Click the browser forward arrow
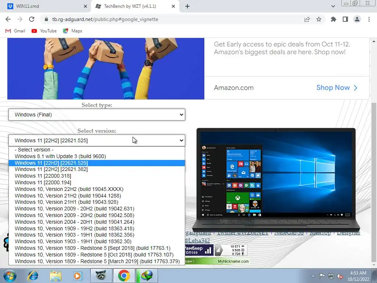Screen dimensions: 377x283 click(20, 19)
